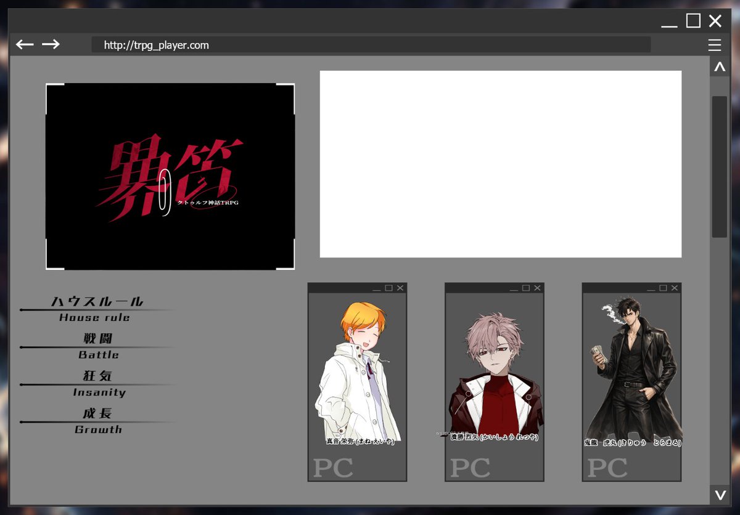
Task: Maximize the main browser window
Action: (x=693, y=21)
